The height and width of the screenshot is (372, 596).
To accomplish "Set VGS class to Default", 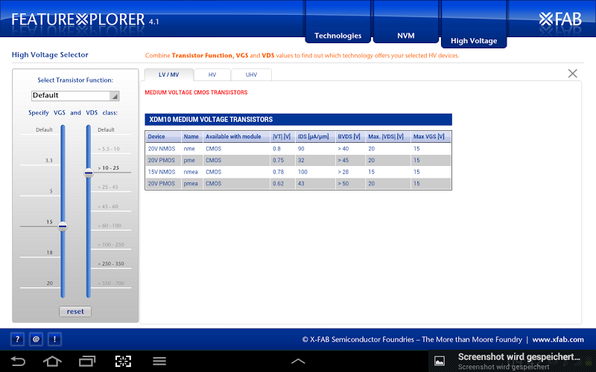I will pyautogui.click(x=44, y=129).
